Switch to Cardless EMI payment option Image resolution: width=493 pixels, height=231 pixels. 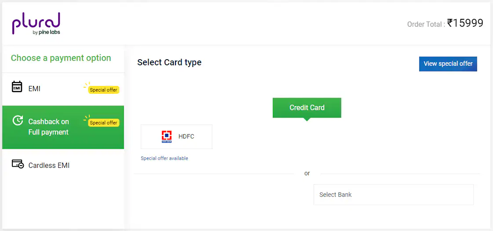[x=49, y=166]
